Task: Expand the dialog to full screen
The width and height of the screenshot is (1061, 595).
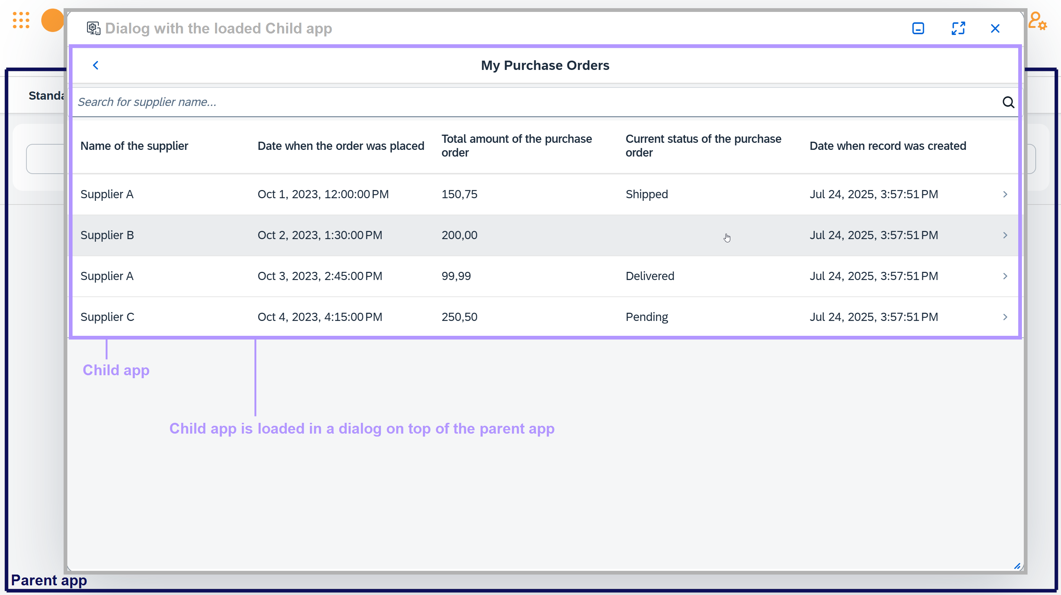Action: click(958, 28)
